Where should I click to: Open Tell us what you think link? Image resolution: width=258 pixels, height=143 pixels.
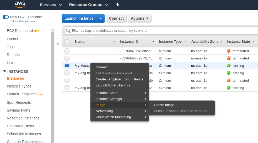[x=23, y=21]
